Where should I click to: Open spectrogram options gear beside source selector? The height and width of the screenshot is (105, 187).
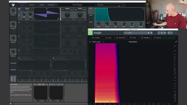90,42
